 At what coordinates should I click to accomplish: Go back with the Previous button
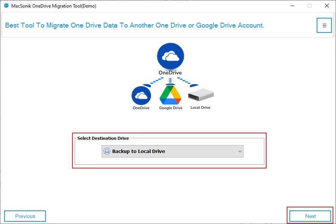point(25,216)
